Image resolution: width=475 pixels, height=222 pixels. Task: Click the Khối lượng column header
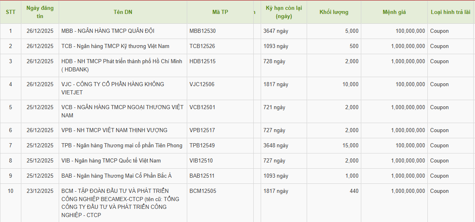click(334, 12)
